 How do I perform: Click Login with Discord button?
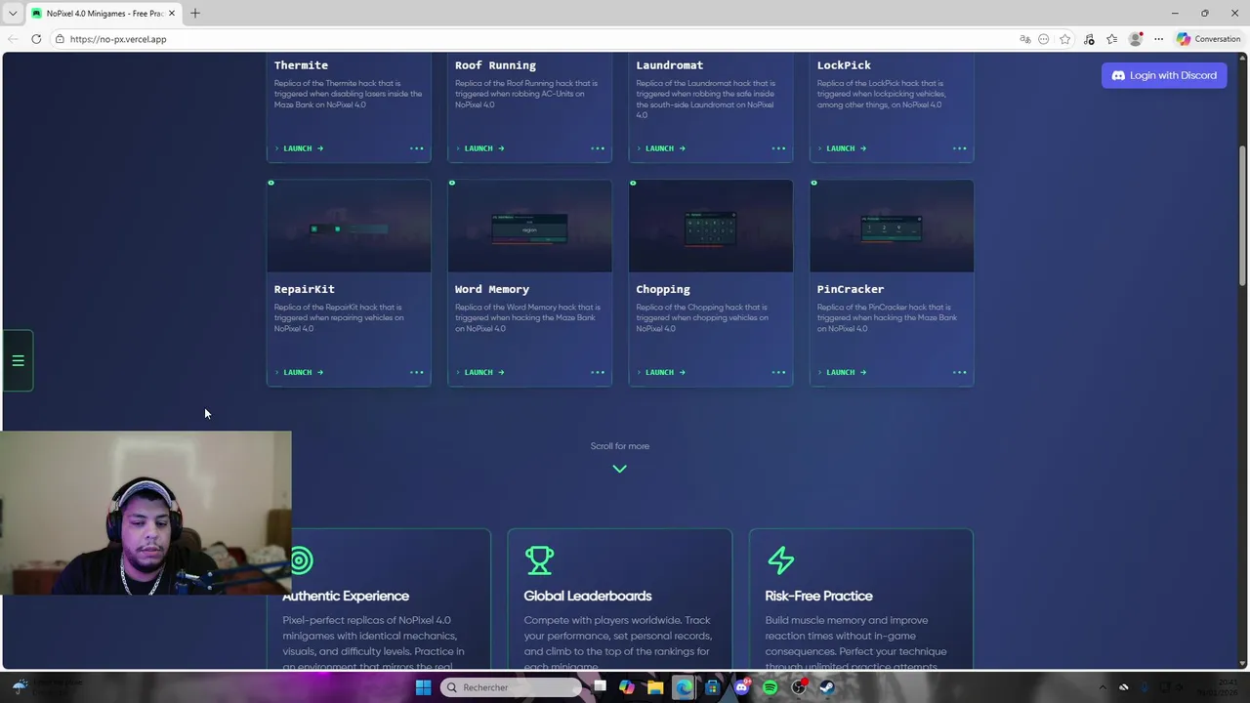tap(1164, 75)
